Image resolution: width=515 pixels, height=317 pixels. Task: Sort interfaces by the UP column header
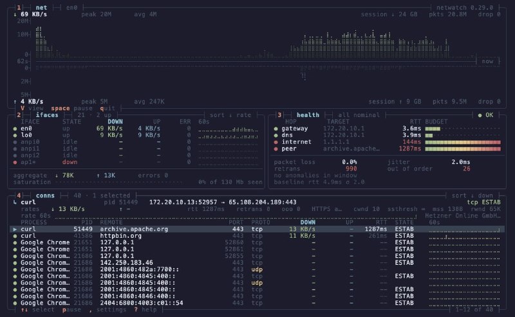(x=156, y=122)
